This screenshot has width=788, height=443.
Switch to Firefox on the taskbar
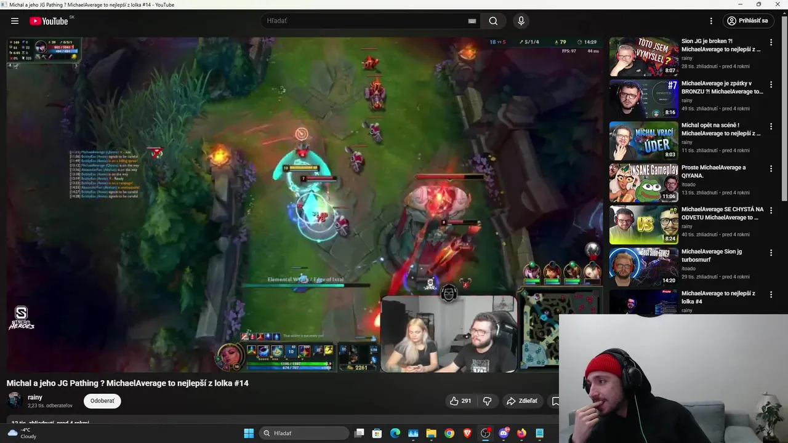522,433
